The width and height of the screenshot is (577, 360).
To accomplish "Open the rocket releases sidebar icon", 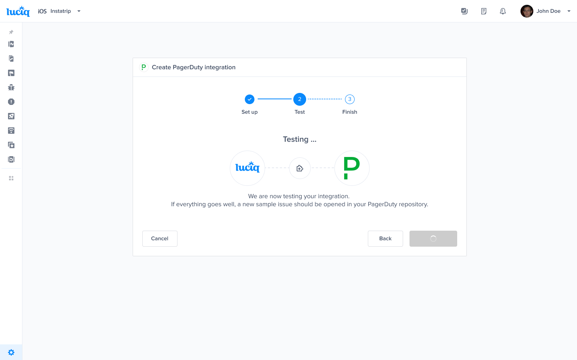I will click(11, 116).
